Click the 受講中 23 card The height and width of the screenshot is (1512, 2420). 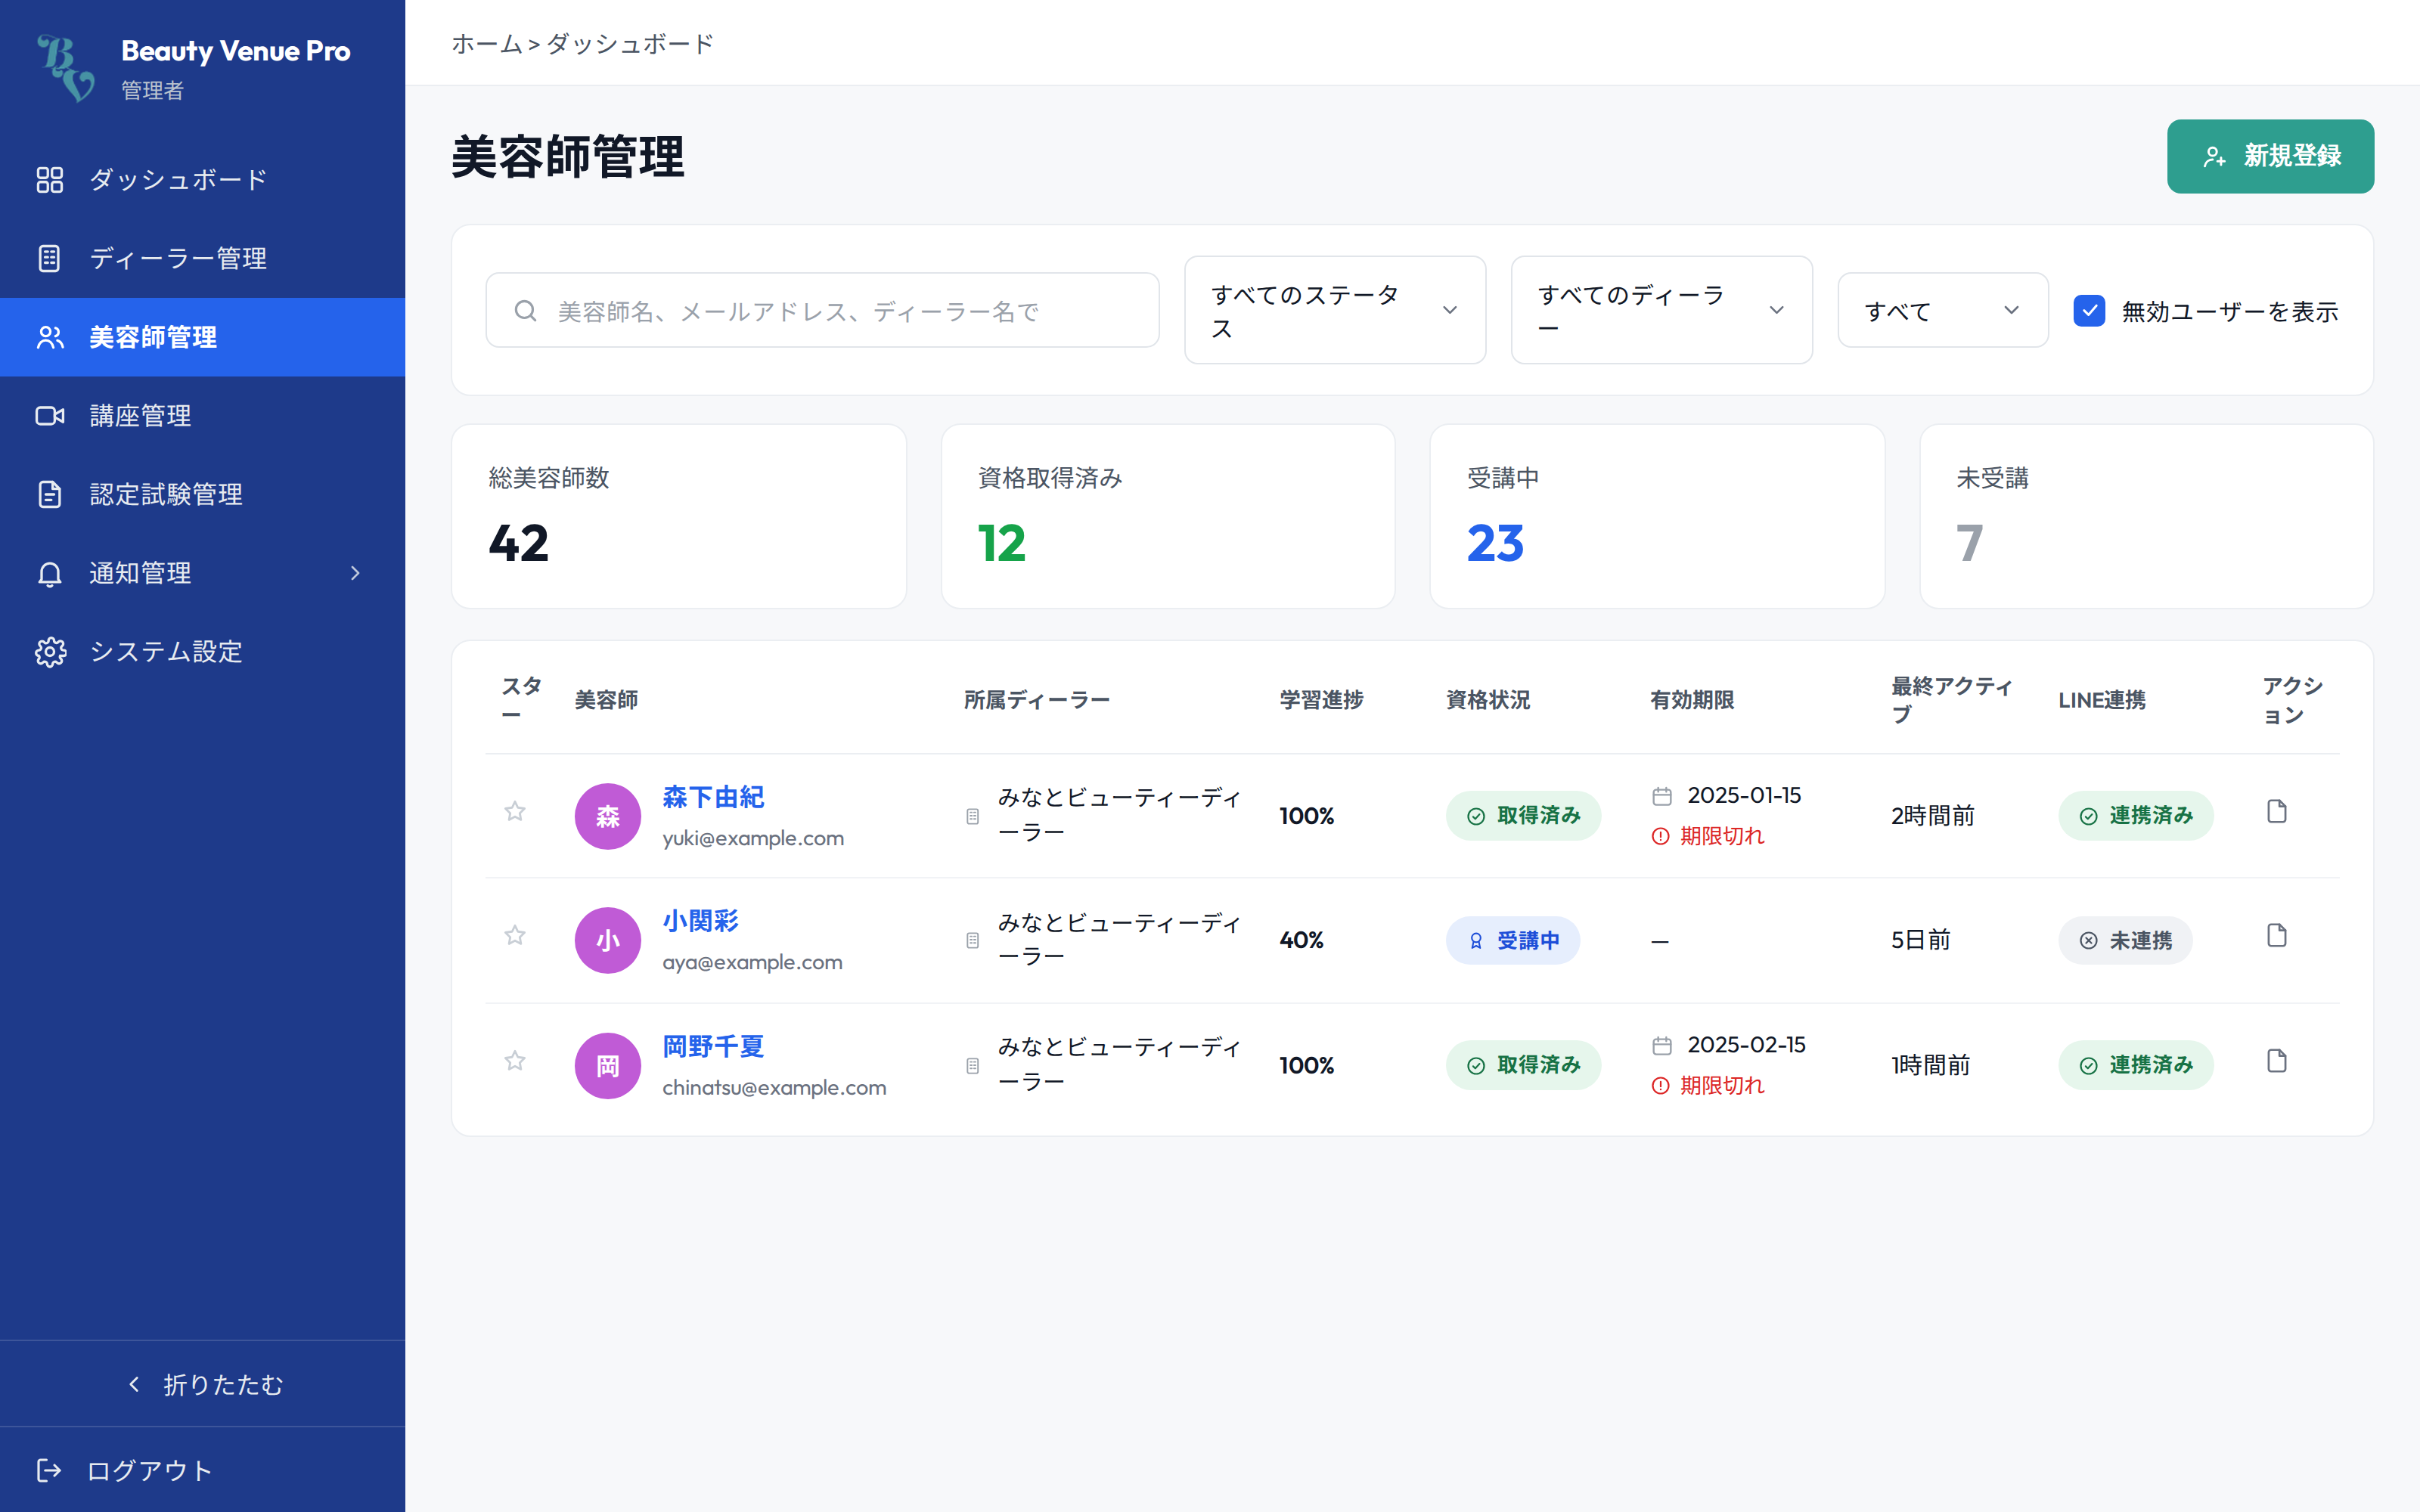[1657, 516]
